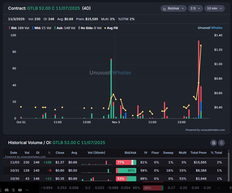This screenshot has height=193, width=232.
Task: Open the Discord social icon
Action: 7,190
